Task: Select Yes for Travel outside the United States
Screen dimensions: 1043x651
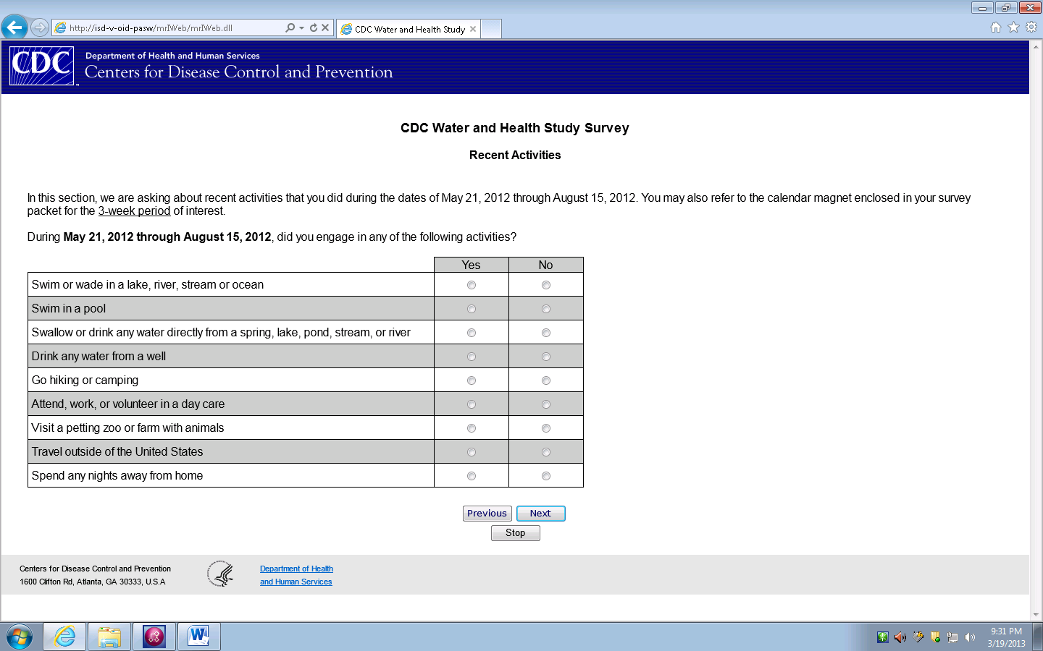Action: point(472,452)
